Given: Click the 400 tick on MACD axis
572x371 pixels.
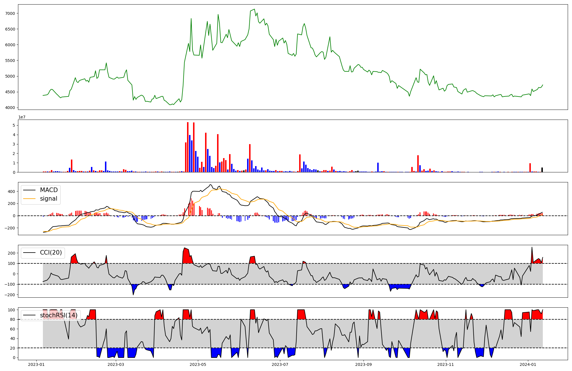Looking at the screenshot, I should pos(12,191).
